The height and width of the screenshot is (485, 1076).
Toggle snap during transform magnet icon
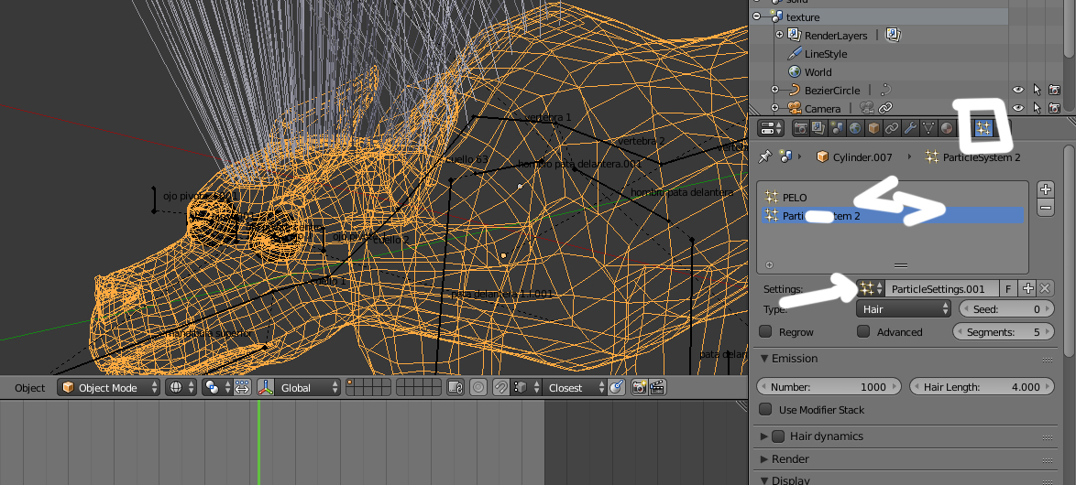click(501, 388)
